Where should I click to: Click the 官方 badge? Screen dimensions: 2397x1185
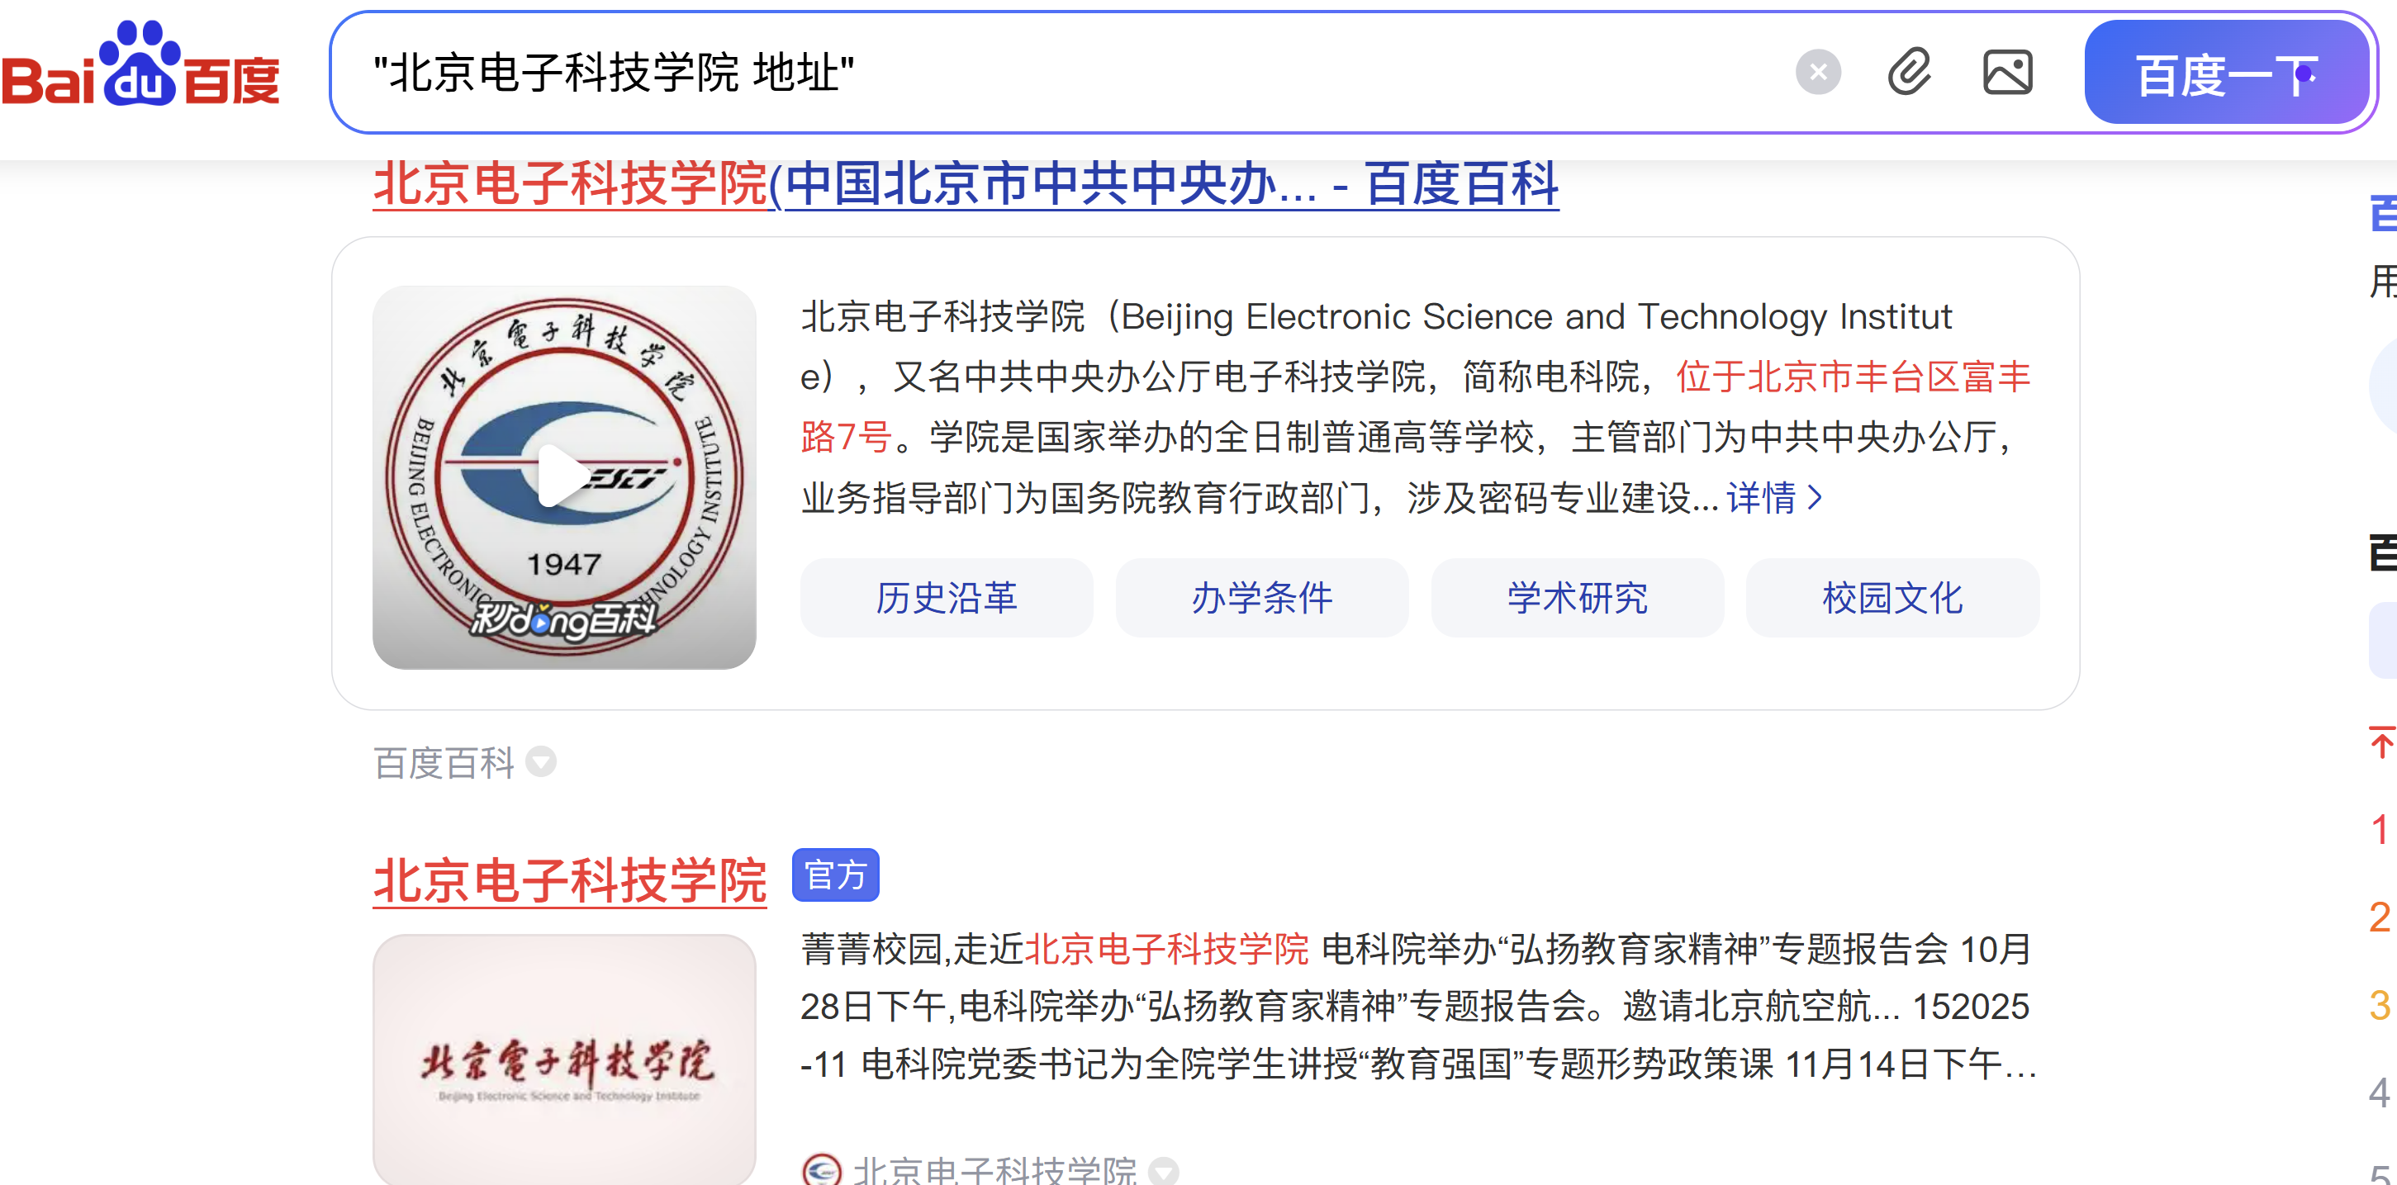tap(835, 875)
